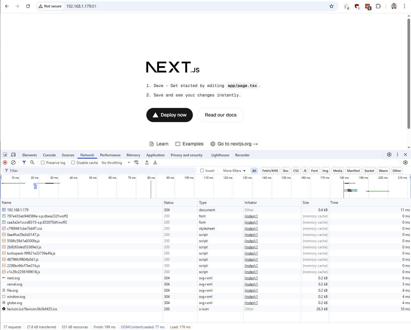This screenshot has width=411, height=330.
Task: Expand the More filters dropdown
Action: click(x=234, y=171)
